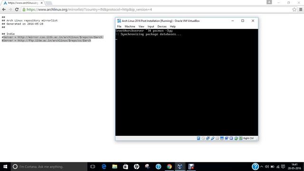Click the hard disk activity indicator in VirtualBox

click(x=199, y=138)
